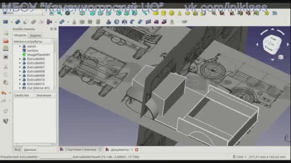Click the blue compound tools icon
Image resolution: width=291 pixels, height=163 pixels.
[x=5, y=22]
